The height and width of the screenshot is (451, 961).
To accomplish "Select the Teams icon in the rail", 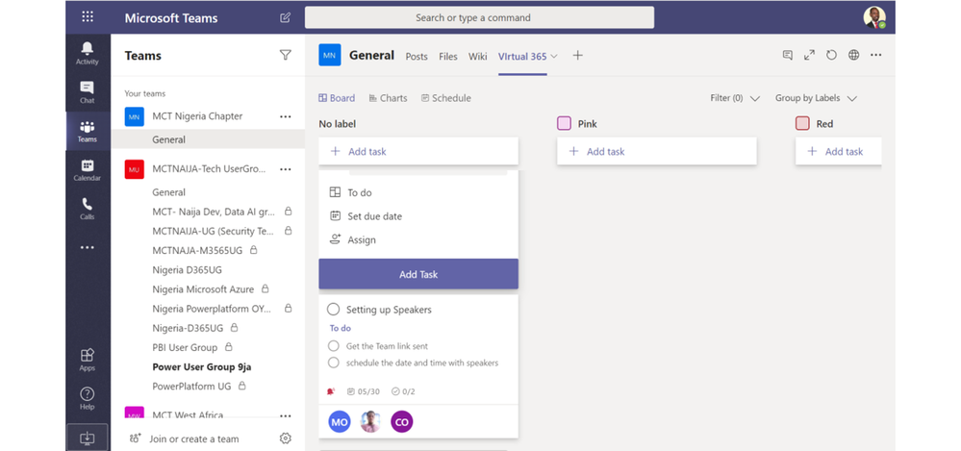I will [87, 131].
